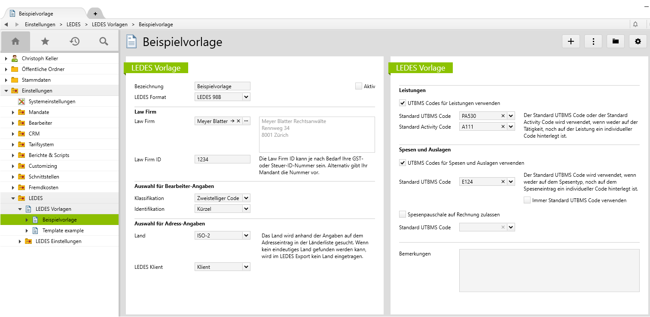Click the notification bell icon
650x317 pixels.
pyautogui.click(x=635, y=25)
